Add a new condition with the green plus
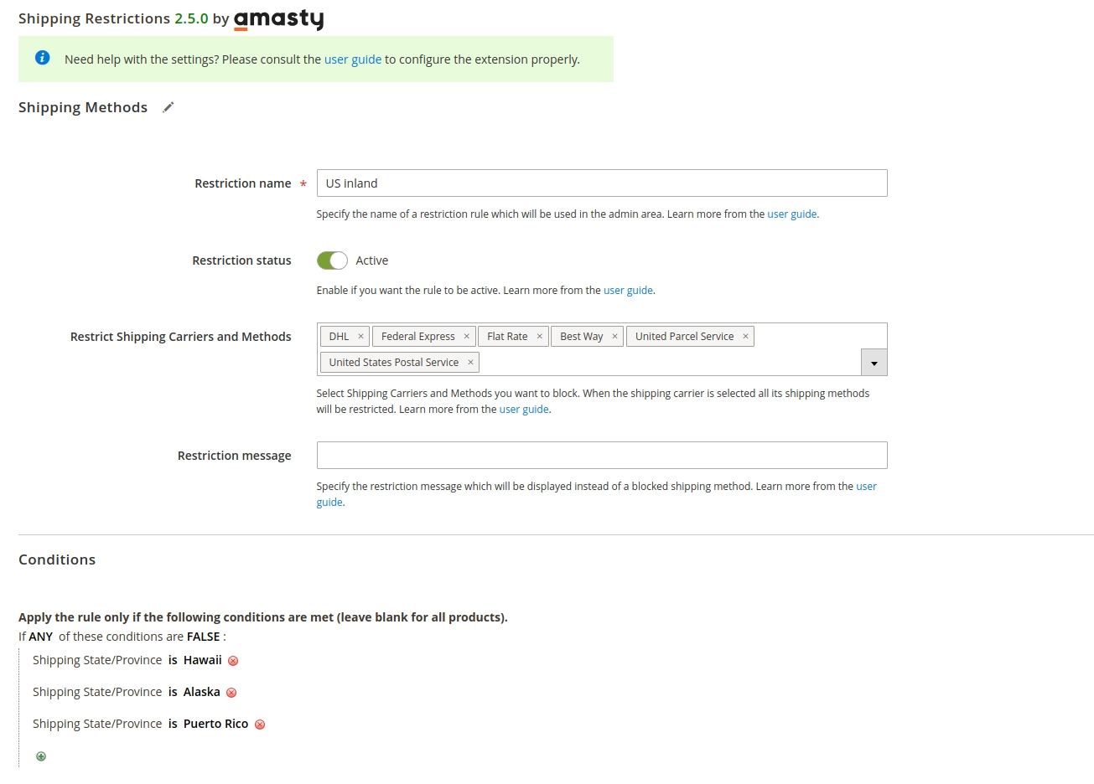This screenshot has width=1094, height=784. tap(41, 756)
